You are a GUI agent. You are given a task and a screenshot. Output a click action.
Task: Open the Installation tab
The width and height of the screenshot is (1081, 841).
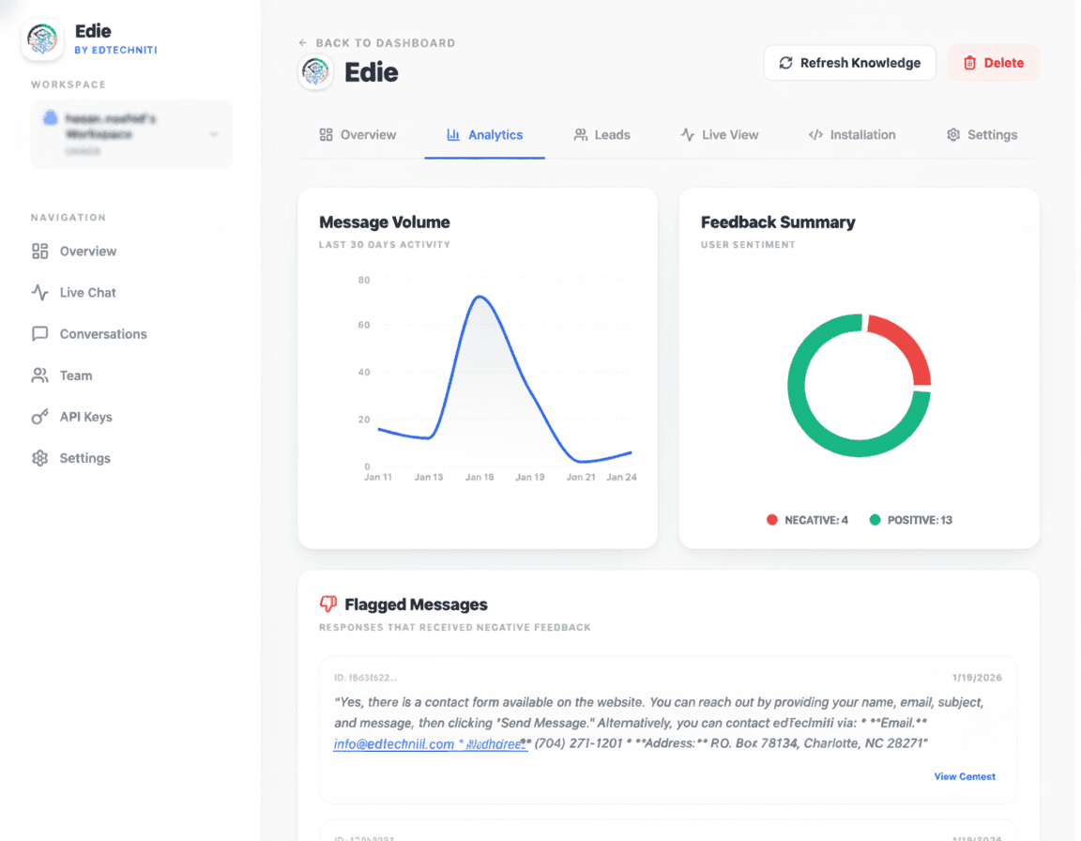(852, 134)
